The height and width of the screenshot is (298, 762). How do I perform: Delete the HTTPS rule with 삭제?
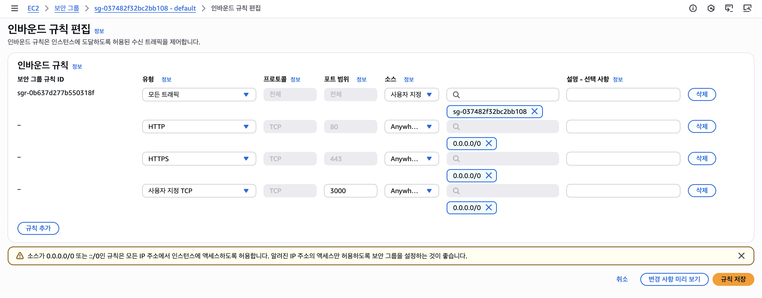tap(702, 159)
